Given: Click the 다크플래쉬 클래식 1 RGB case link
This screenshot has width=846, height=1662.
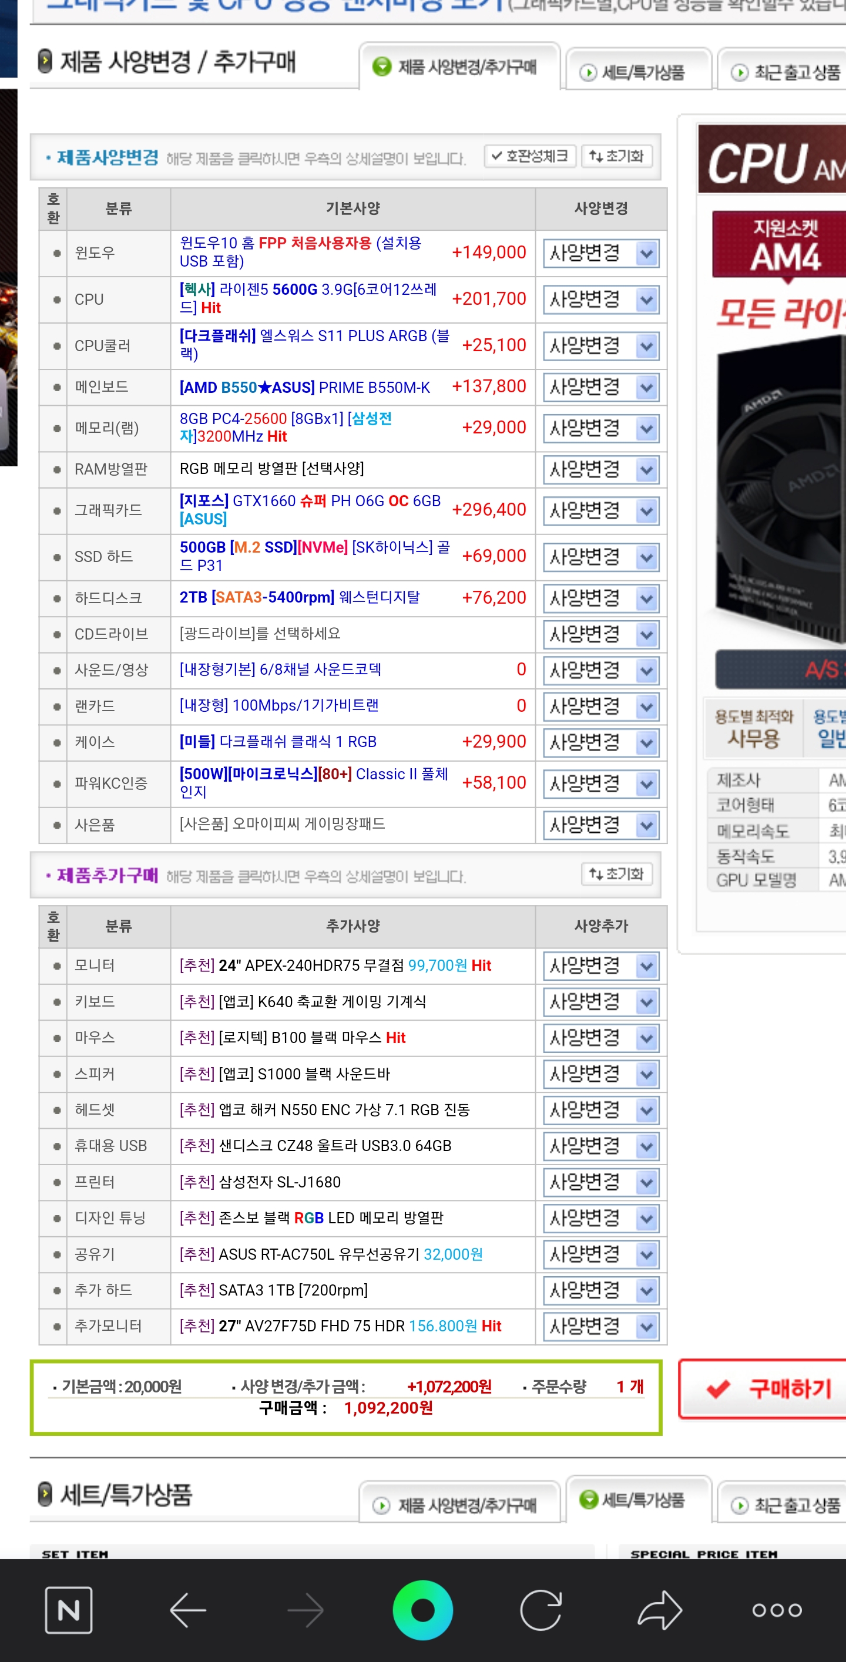Looking at the screenshot, I should [278, 741].
